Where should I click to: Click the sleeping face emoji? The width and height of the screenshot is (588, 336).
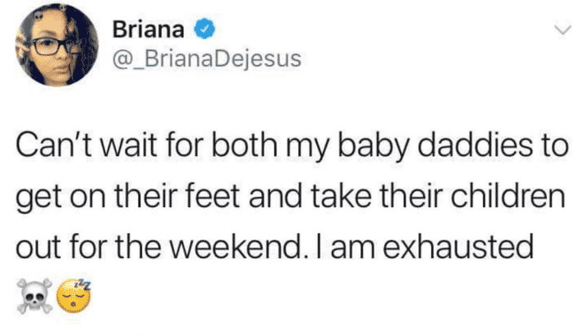[74, 297]
